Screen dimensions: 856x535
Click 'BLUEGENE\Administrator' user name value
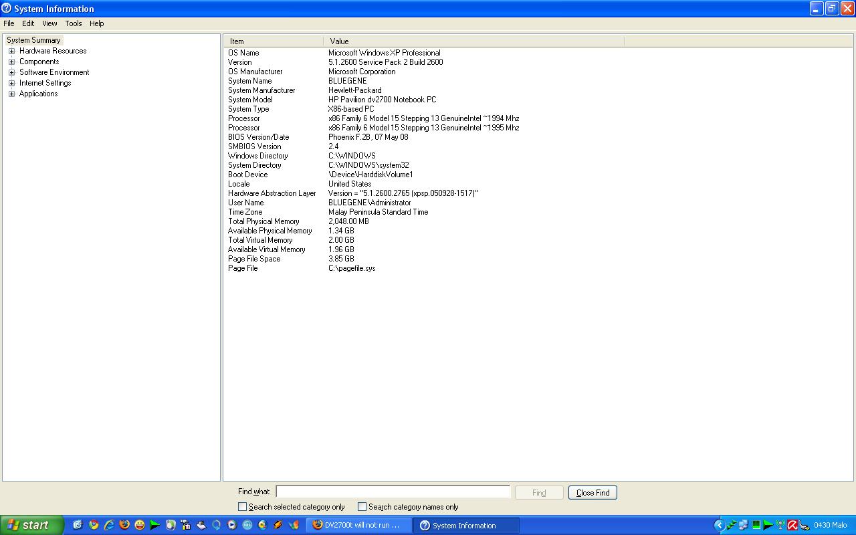pos(369,203)
